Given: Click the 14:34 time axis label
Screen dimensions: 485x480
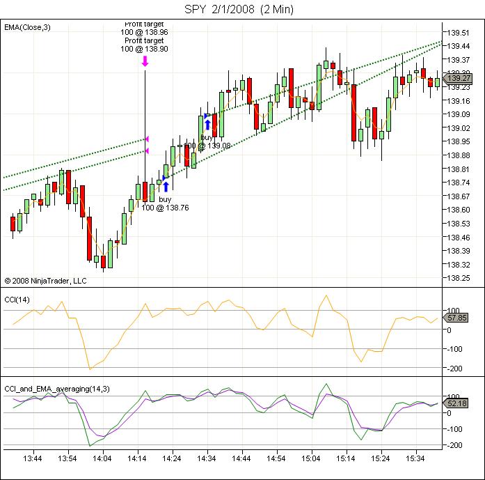Looking at the screenshot, I should (x=206, y=458).
